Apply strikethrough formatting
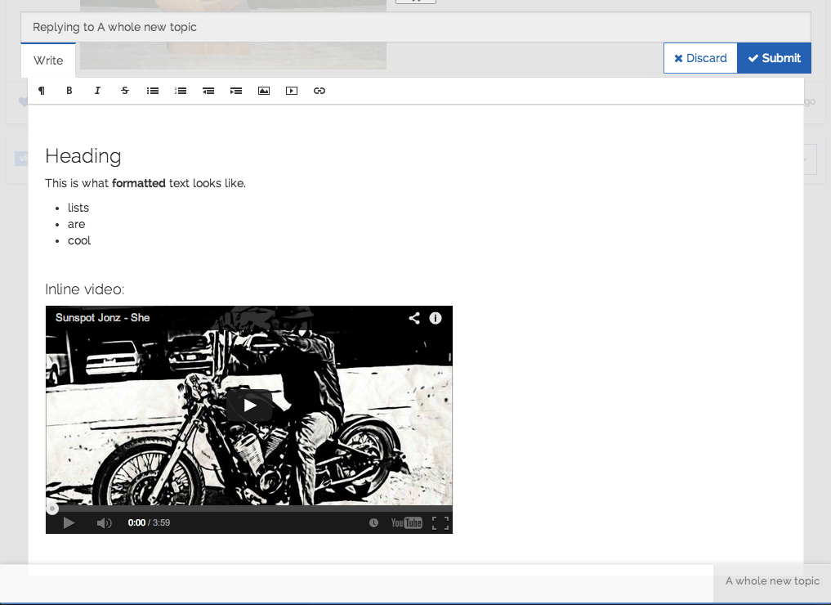 (125, 91)
